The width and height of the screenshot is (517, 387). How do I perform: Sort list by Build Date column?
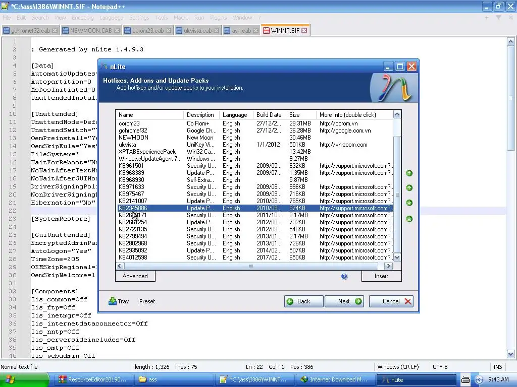pyautogui.click(x=269, y=115)
